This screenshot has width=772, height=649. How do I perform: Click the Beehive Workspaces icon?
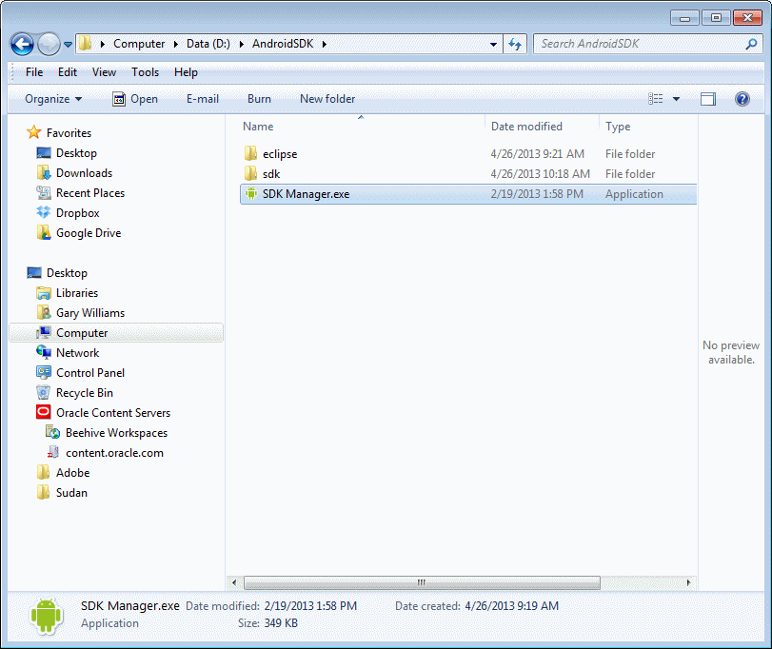(52, 432)
